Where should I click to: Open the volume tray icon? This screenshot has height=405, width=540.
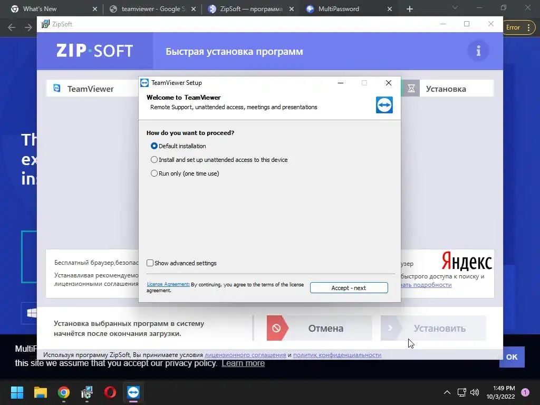(x=475, y=392)
